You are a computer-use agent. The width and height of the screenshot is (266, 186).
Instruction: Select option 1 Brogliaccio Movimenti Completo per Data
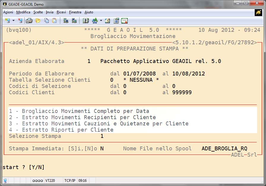coord(79,111)
